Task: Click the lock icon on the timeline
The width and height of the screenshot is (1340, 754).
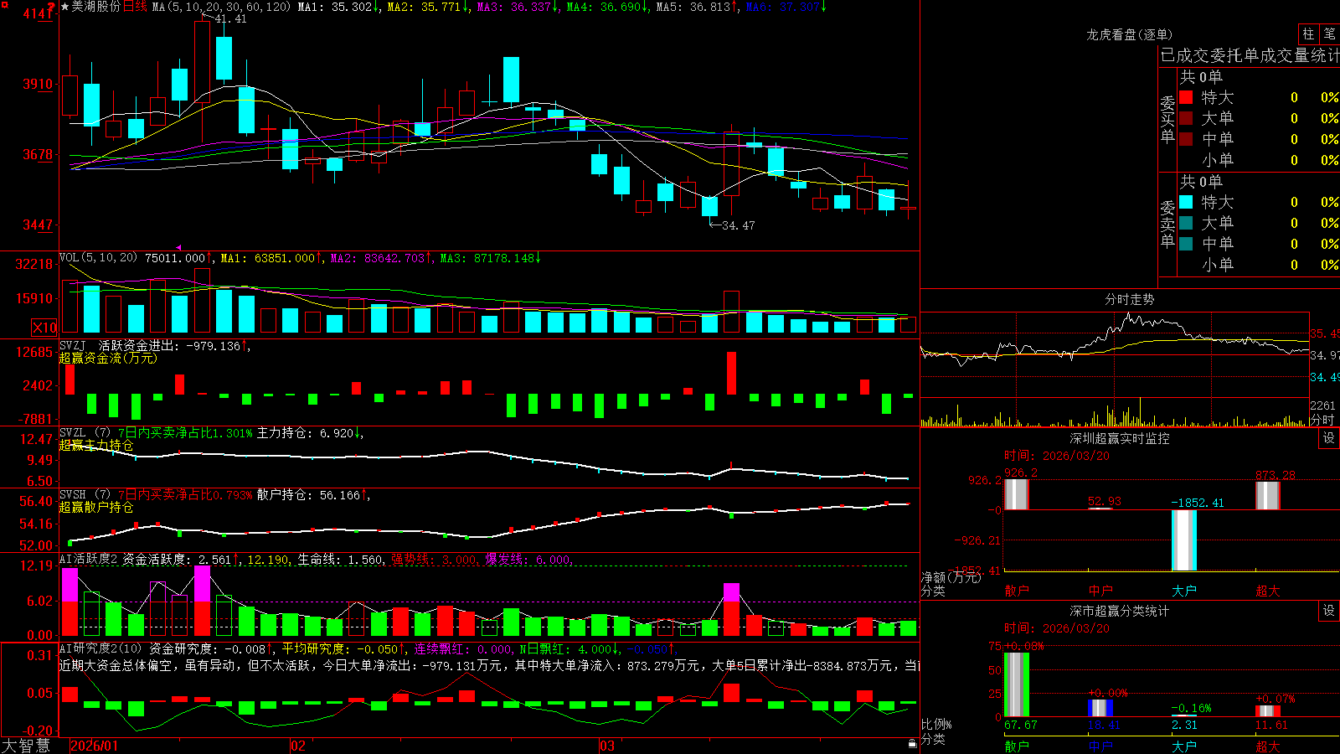Action: click(913, 744)
